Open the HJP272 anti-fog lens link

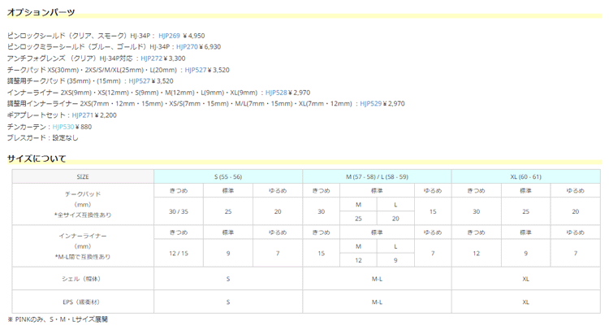tap(151, 59)
